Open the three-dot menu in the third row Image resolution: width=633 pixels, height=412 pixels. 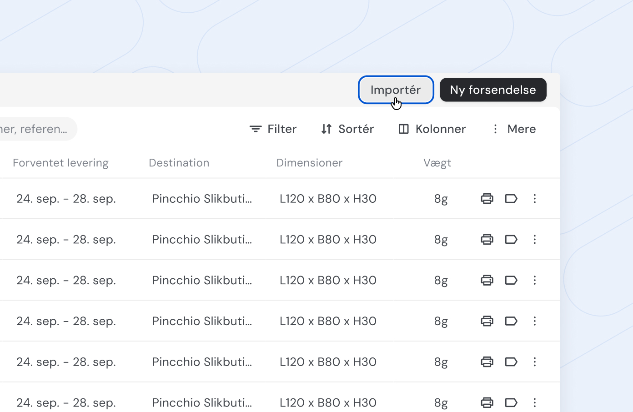[x=535, y=280]
